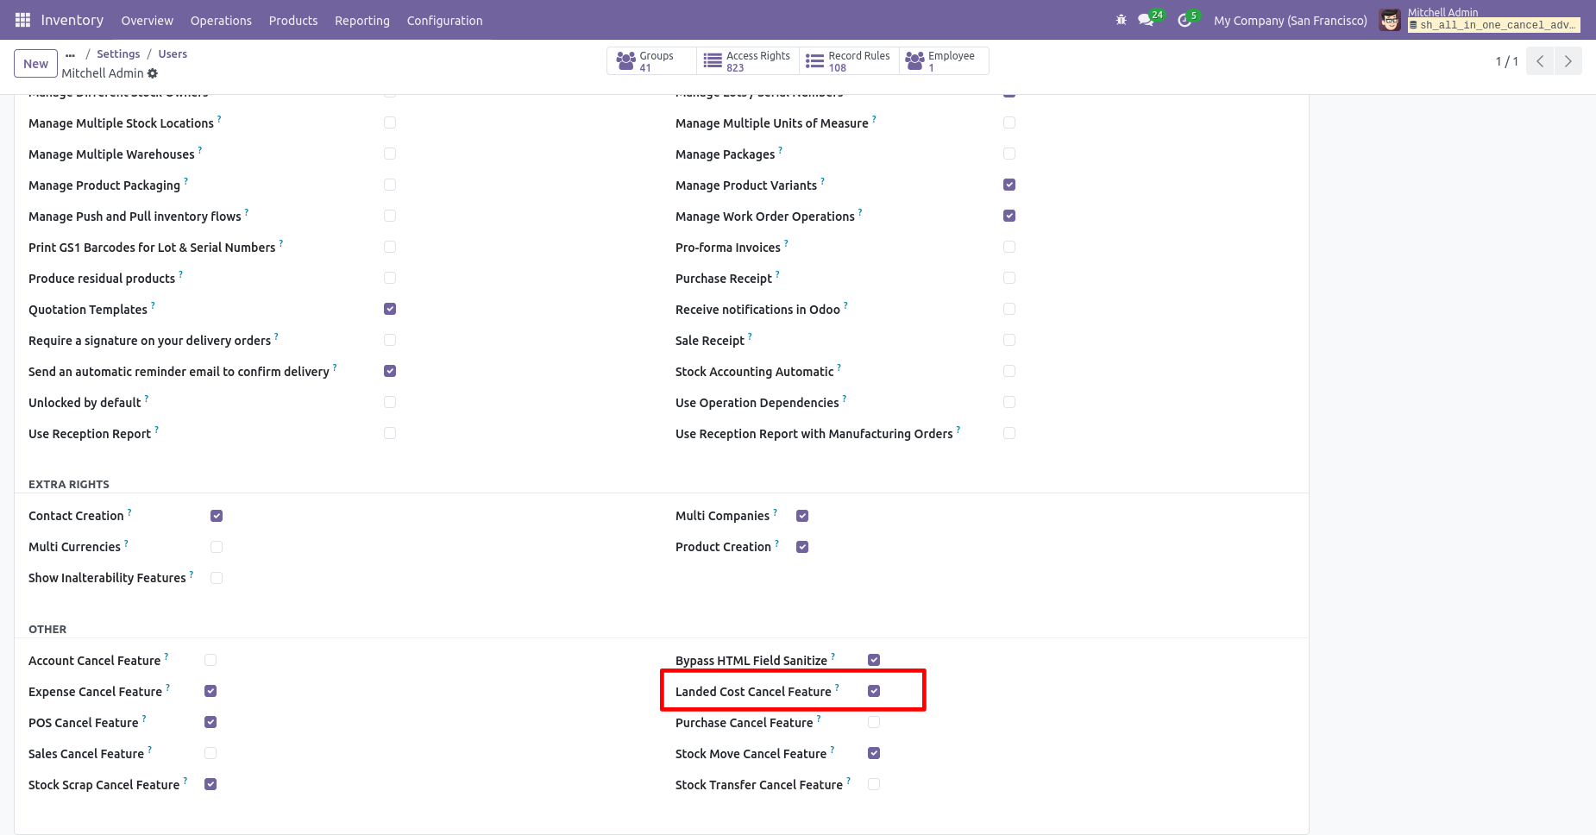Click help tooltip next to Unlocked by default

(x=147, y=399)
